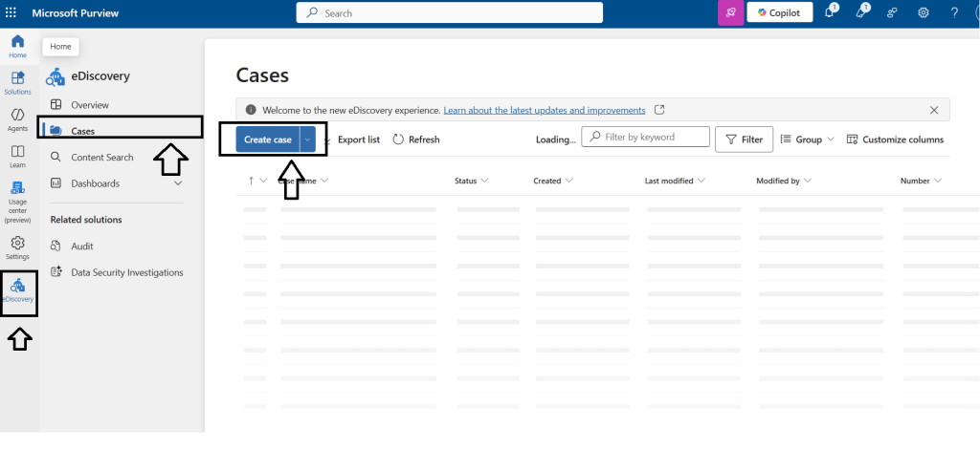Follow the latest updates and improvements link
This screenshot has width=980, height=450.
click(x=545, y=110)
